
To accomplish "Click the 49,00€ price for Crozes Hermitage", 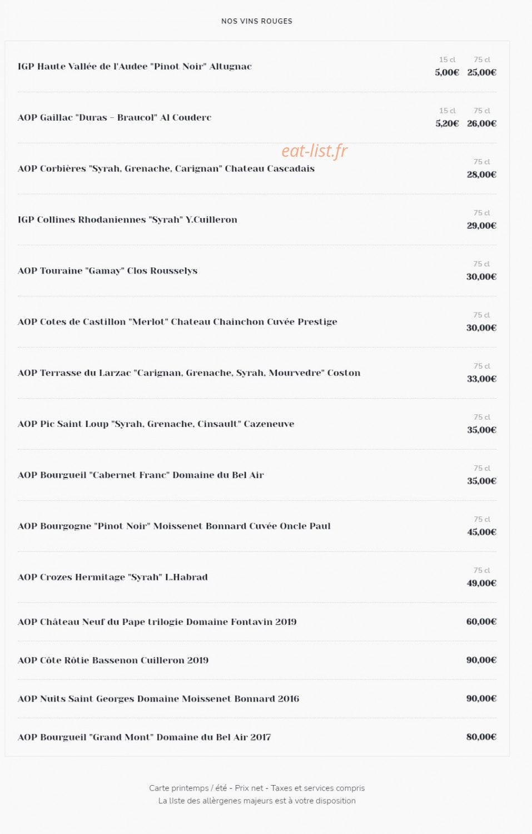I will (482, 583).
